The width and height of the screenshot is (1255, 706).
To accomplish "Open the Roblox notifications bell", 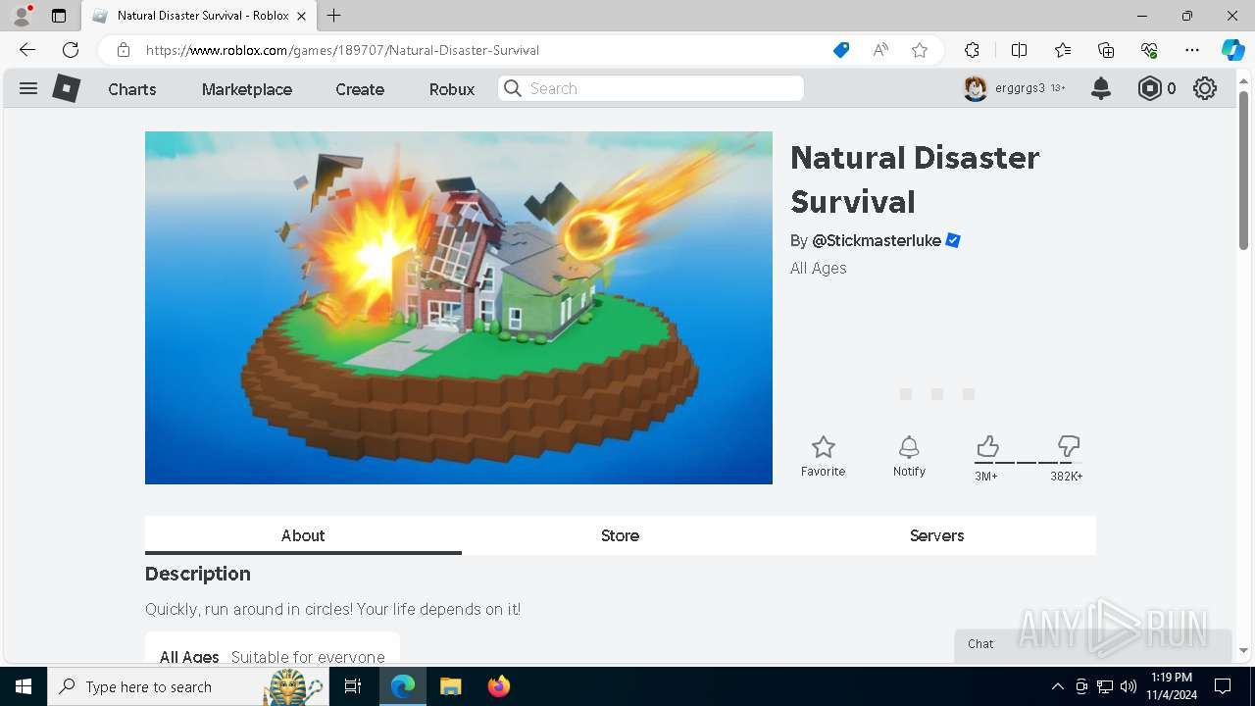I will 1101,89.
